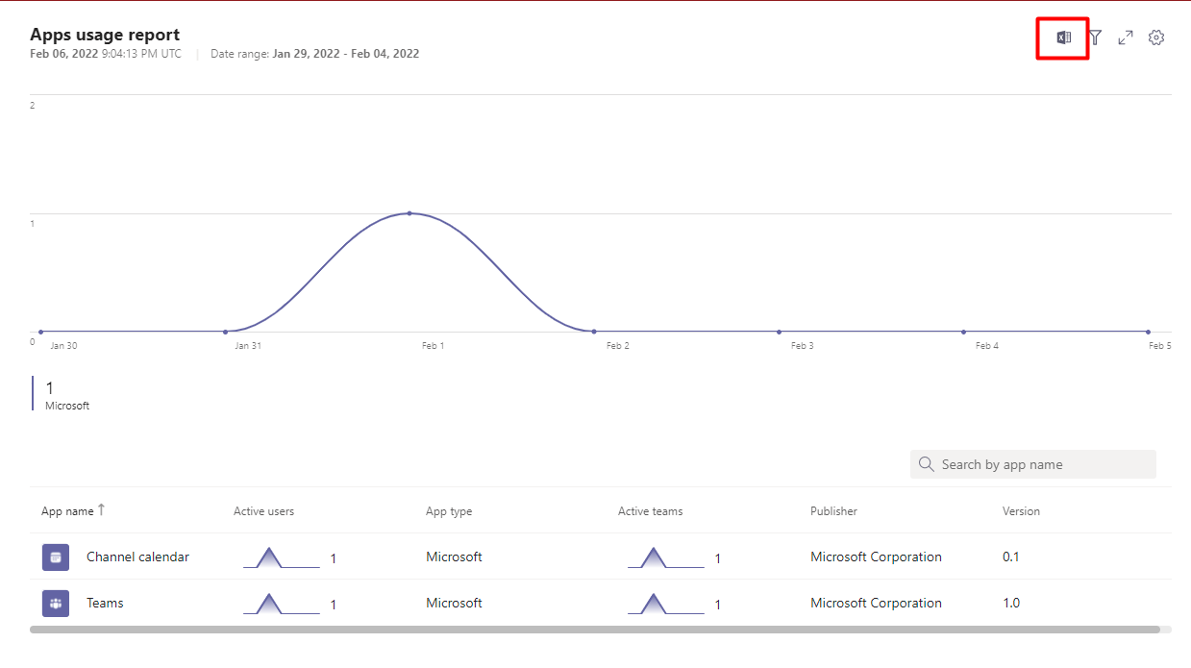This screenshot has width=1191, height=668.
Task: Select the Feb 5 chart data point
Action: coord(1148,332)
